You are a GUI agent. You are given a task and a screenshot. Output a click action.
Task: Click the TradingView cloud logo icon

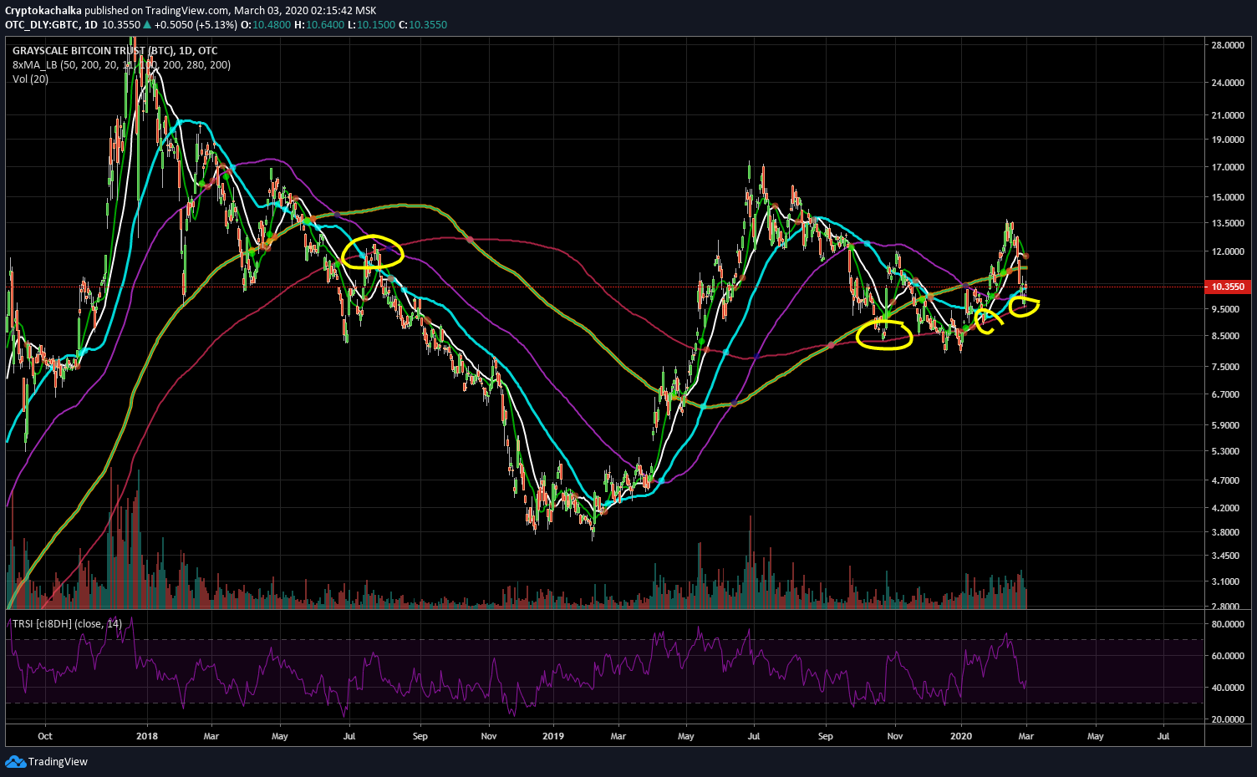[x=15, y=761]
